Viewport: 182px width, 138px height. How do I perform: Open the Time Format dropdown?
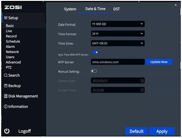[117, 34]
